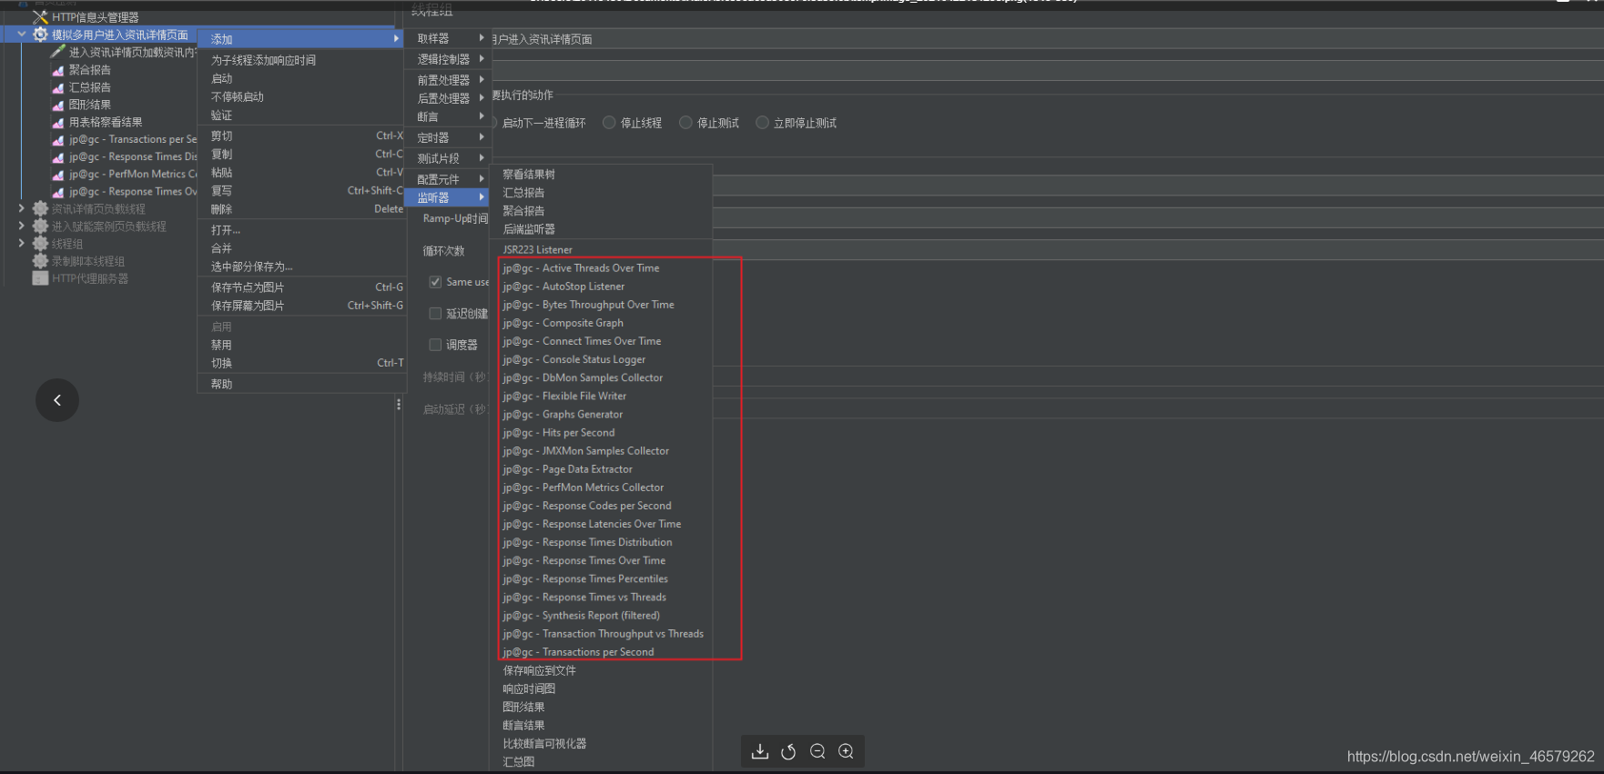Toggle the Same user checkbox

click(x=435, y=282)
